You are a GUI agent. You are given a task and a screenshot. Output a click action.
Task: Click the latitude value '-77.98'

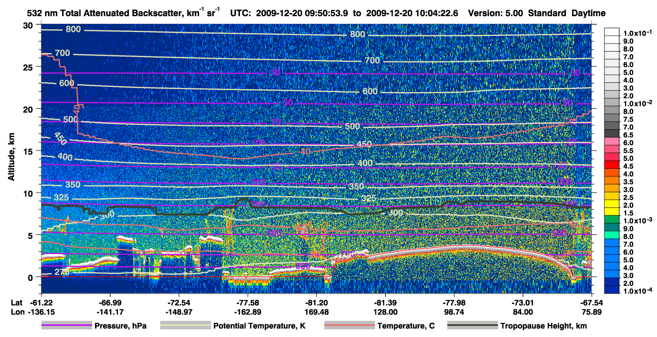455,302
